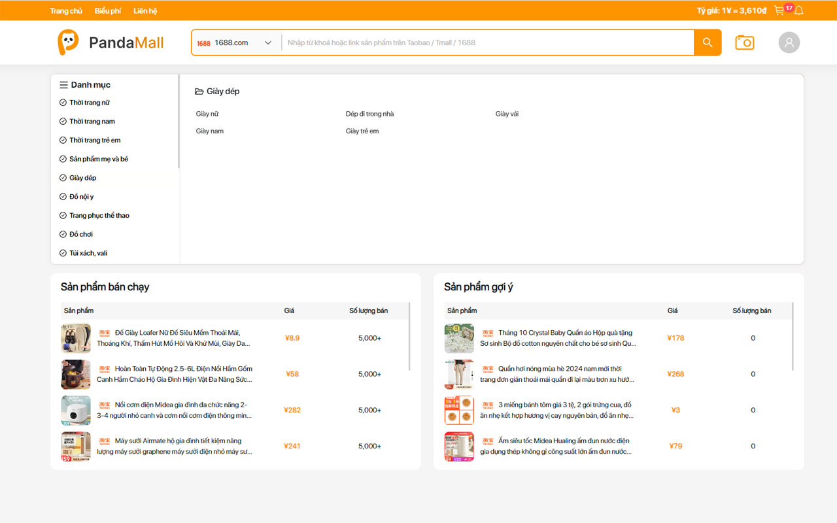Image resolution: width=837 pixels, height=523 pixels.
Task: Select Thời trang nam category
Action: [x=92, y=122]
